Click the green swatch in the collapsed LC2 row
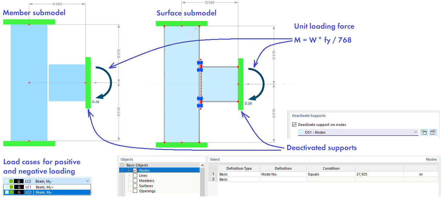 click(x=11, y=181)
